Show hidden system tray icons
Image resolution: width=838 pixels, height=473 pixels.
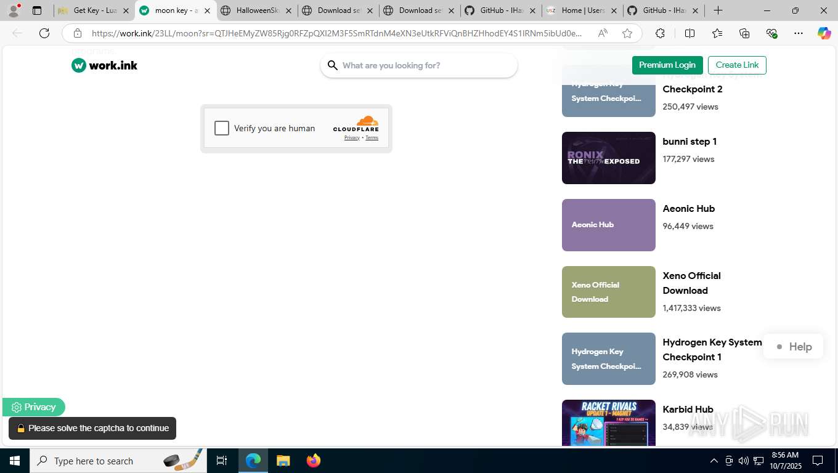click(714, 461)
